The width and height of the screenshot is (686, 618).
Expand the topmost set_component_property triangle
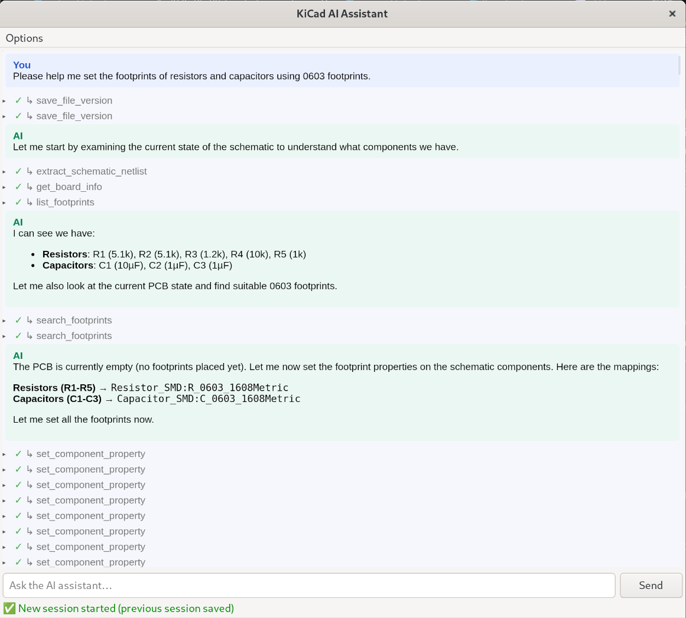(4, 454)
